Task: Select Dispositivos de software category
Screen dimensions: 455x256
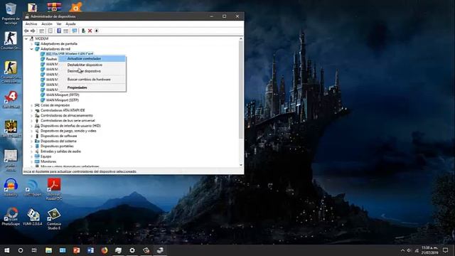Action: (59, 136)
